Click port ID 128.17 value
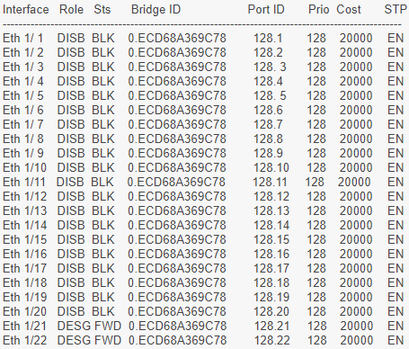This screenshot has height=349, width=409. 271,269
